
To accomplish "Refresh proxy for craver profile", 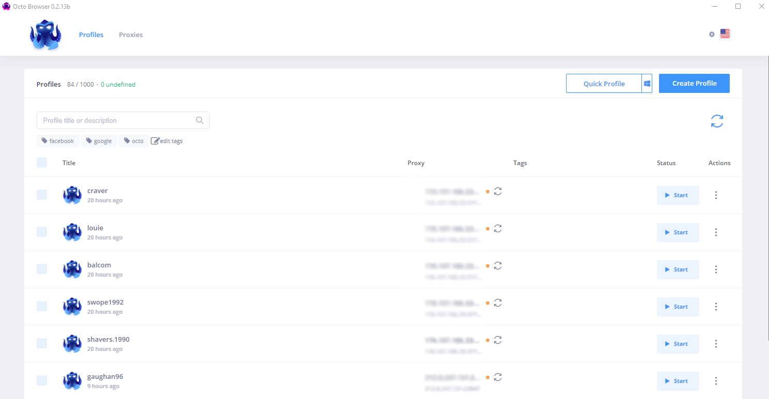I will (498, 191).
